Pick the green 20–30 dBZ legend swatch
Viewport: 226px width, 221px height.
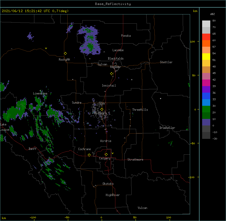206,109
